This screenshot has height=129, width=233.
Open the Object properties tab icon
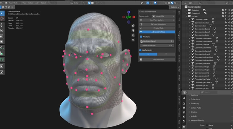pyautogui.click(x=184, y=127)
